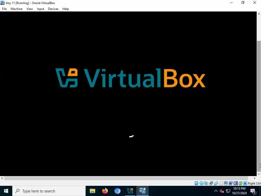261x196 pixels.
Task: Launch Firefox from the taskbar
Action: point(105,191)
